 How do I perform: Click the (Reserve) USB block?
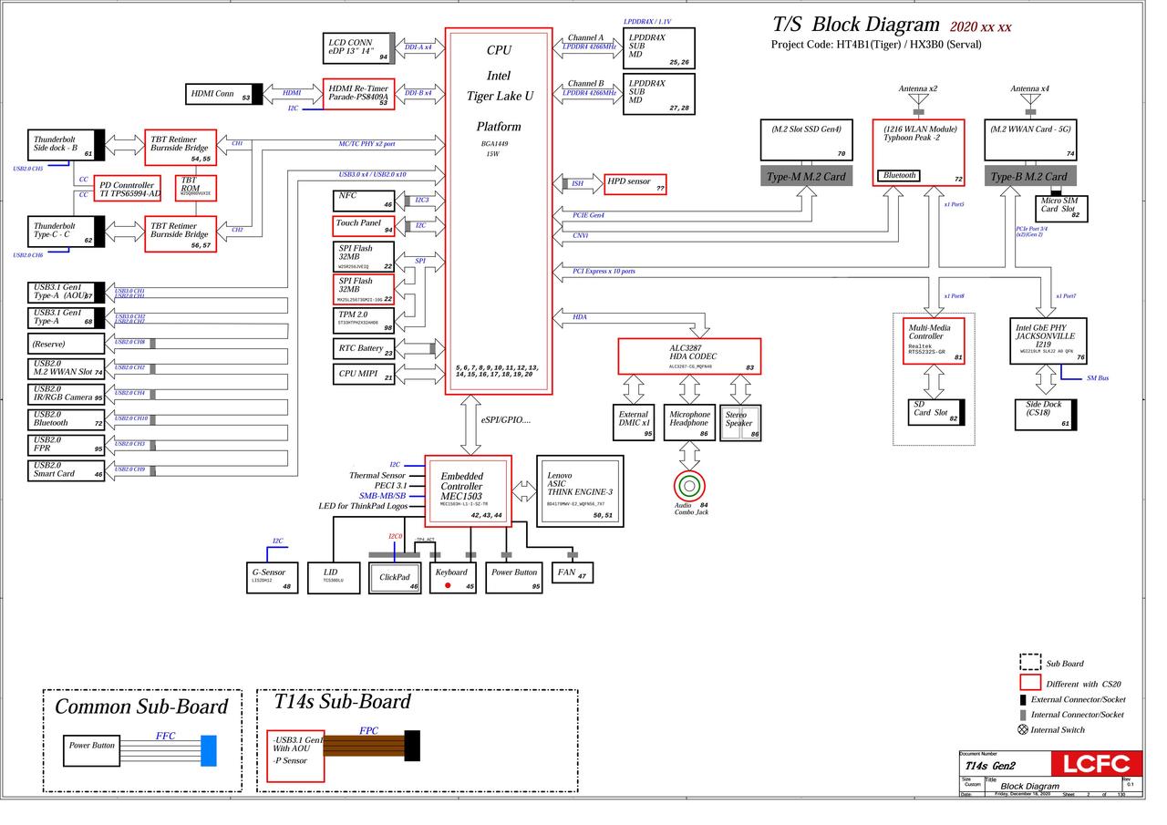click(67, 344)
